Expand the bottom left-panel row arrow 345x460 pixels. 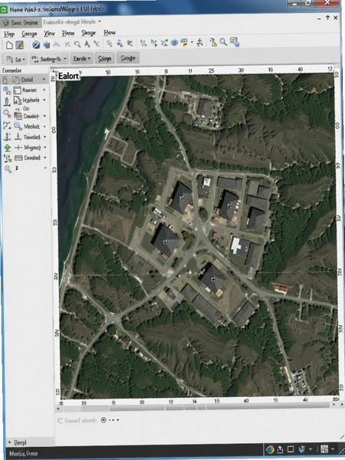(x=45, y=168)
